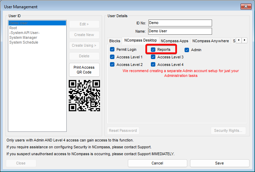
Task: Toggle Access Level 3 checkbox
Action: tap(153, 57)
